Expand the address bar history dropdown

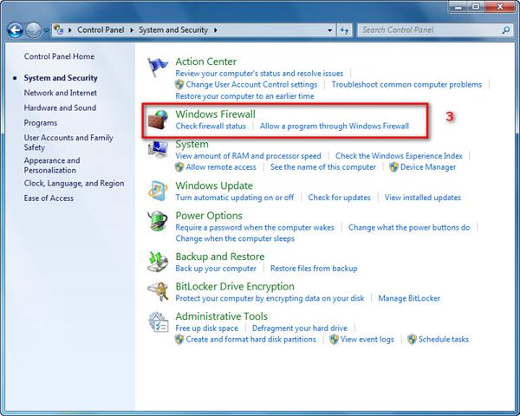tap(329, 30)
